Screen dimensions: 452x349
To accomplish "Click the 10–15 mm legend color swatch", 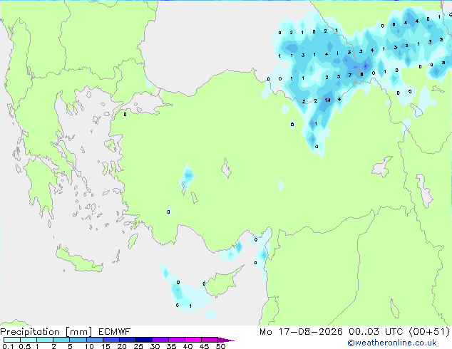I will (x=94, y=340).
